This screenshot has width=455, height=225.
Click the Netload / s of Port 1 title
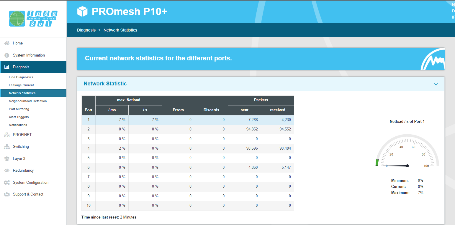(x=407, y=121)
